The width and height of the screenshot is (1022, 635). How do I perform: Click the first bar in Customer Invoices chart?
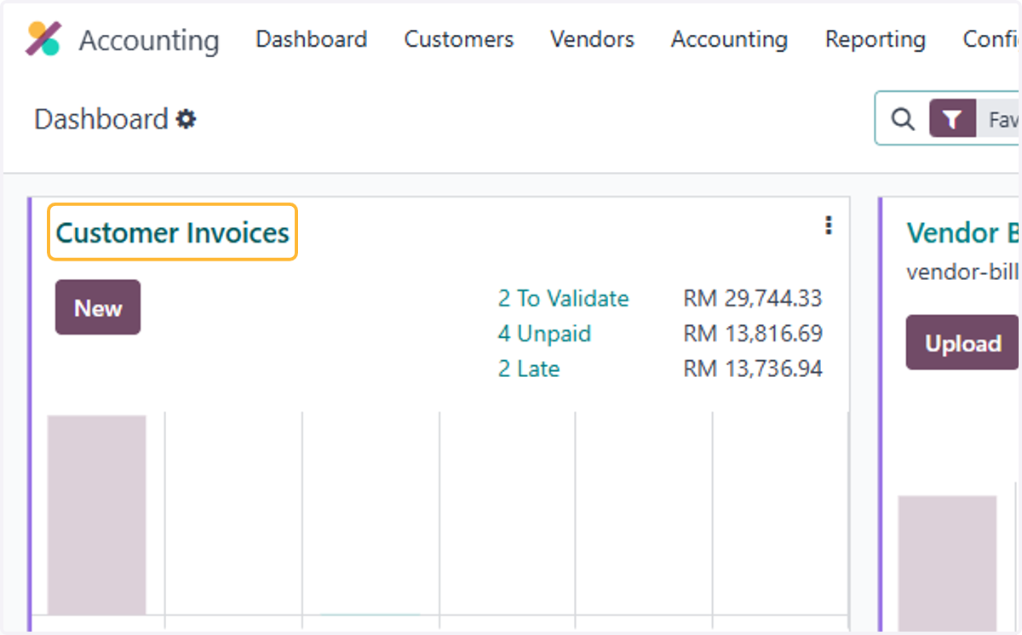pos(96,515)
